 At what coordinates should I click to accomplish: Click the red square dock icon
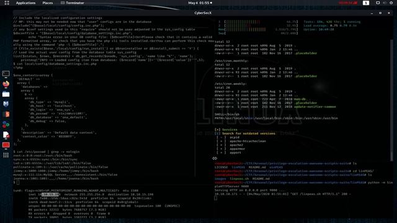pyautogui.click(x=6, y=145)
